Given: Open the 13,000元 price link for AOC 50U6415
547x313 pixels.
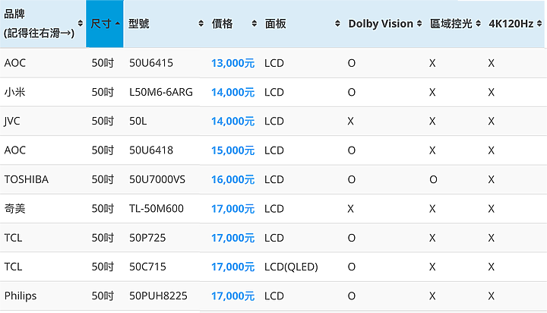Looking at the screenshot, I should pyautogui.click(x=232, y=63).
